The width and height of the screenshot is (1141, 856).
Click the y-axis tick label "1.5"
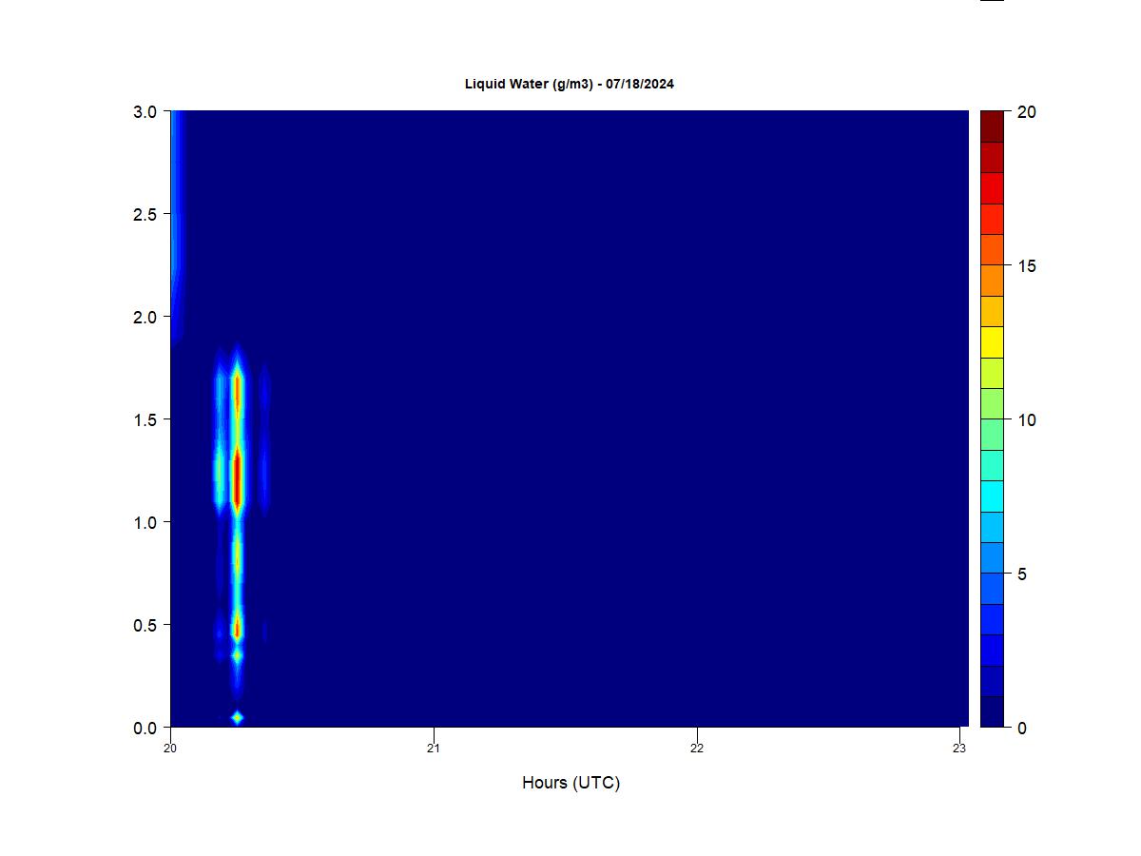[145, 419]
